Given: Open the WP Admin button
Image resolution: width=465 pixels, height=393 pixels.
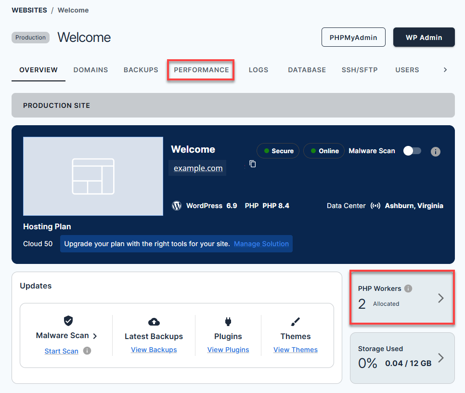Looking at the screenshot, I should [x=424, y=37].
